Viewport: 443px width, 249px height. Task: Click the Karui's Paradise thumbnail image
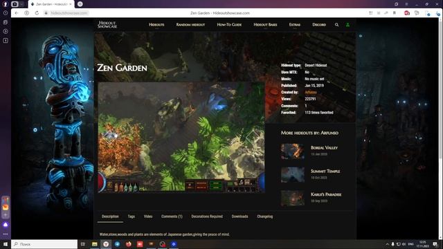click(x=293, y=198)
